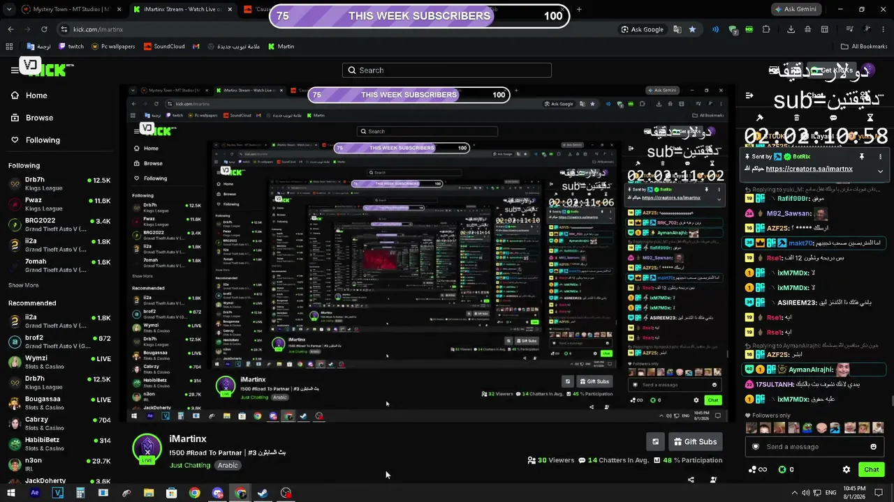Click the Gift Subs button
894x502 pixels.
pyautogui.click(x=696, y=441)
